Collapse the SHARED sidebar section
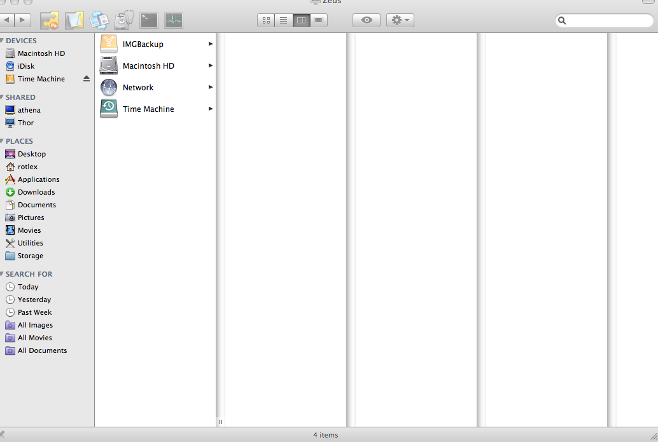 click(x=2, y=97)
